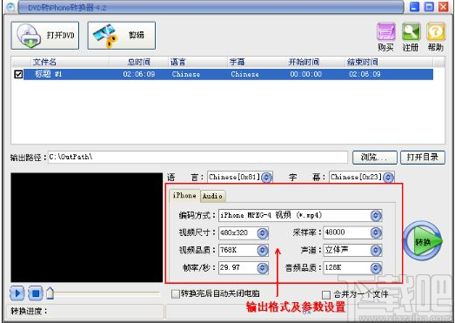455x323 pixels.
Task: Click the 00:00:00 start time cell
Action: point(306,74)
